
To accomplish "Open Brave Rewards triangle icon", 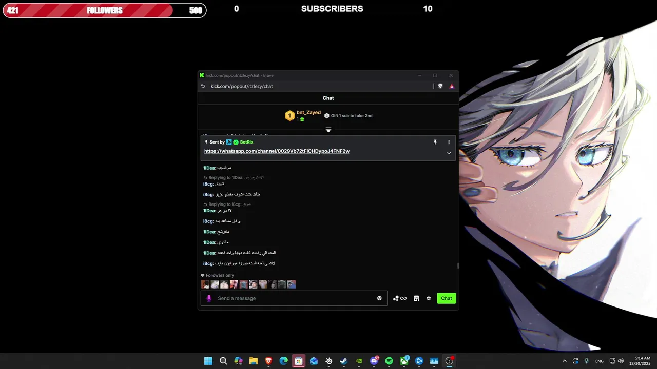I will click(452, 86).
